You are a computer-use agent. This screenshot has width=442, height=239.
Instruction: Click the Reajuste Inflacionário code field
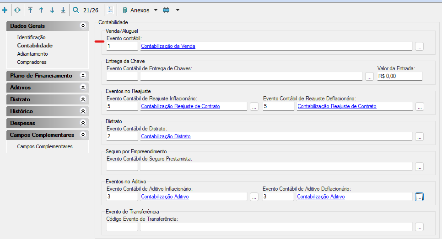(x=122, y=106)
